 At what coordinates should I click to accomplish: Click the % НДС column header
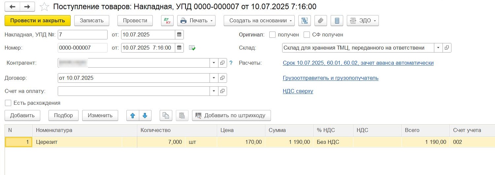point(333,130)
